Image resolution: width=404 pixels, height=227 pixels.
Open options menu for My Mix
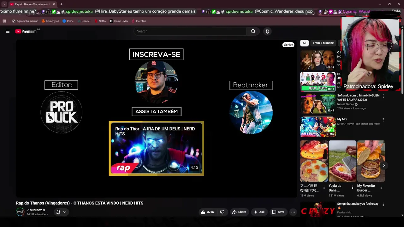[x=383, y=120]
